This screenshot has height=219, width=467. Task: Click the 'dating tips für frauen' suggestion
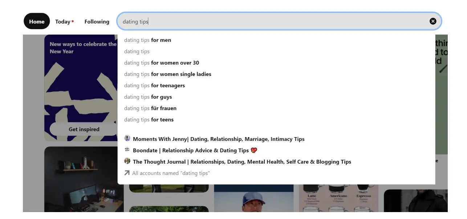click(x=150, y=108)
